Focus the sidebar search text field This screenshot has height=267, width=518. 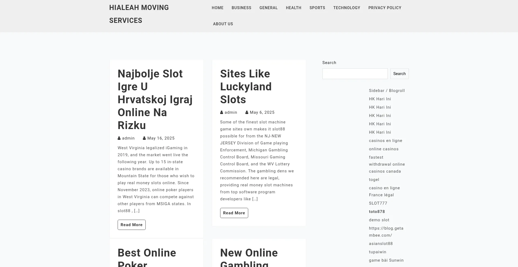click(x=355, y=74)
